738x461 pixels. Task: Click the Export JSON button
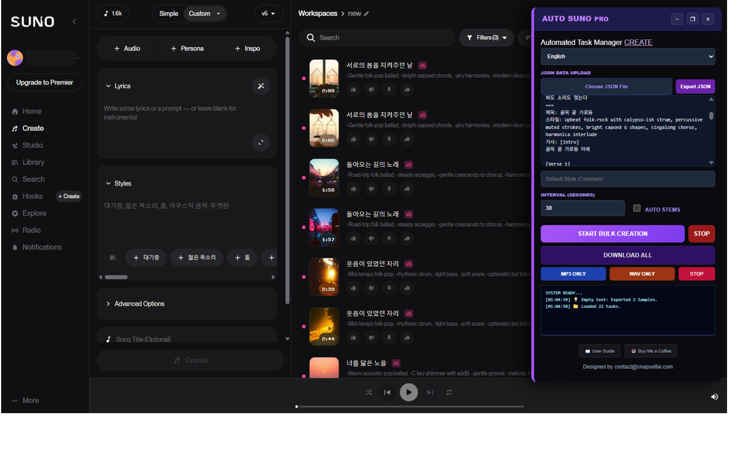click(x=695, y=86)
